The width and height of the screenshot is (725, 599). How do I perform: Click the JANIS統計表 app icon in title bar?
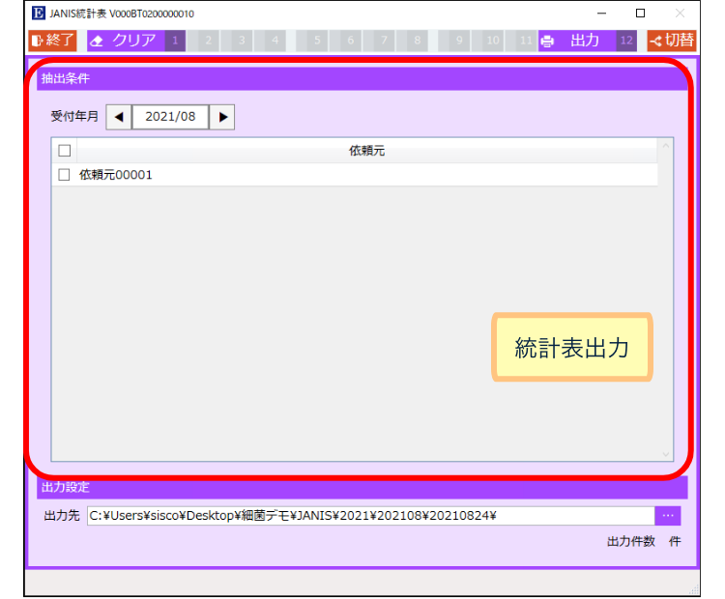38,14
